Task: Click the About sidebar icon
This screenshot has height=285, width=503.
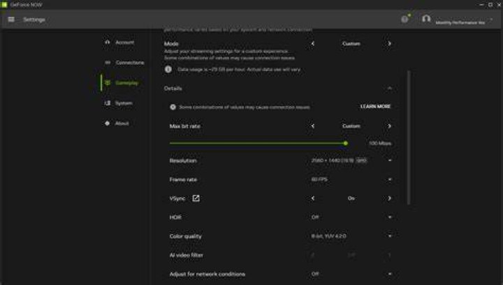Action: (x=108, y=123)
